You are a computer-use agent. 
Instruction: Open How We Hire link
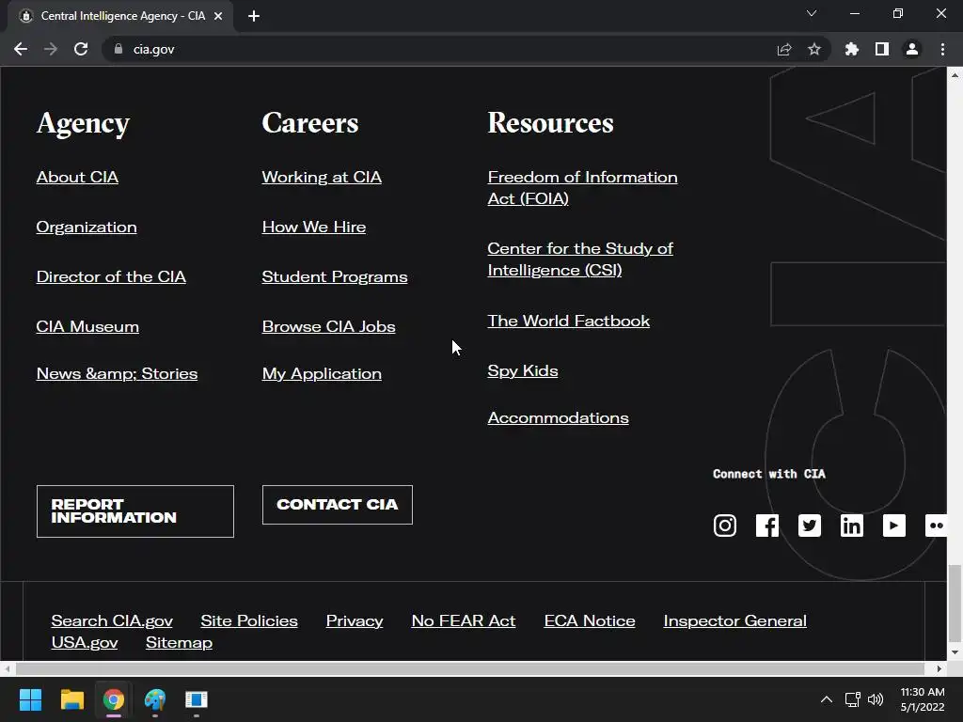(x=314, y=228)
